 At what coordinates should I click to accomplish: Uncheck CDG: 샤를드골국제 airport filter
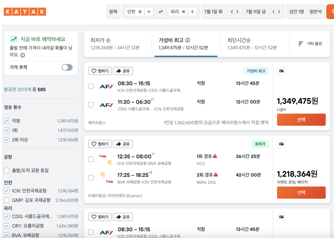click(x=6, y=216)
